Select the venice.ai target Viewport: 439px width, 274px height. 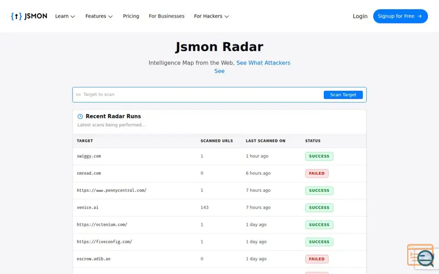click(88, 208)
